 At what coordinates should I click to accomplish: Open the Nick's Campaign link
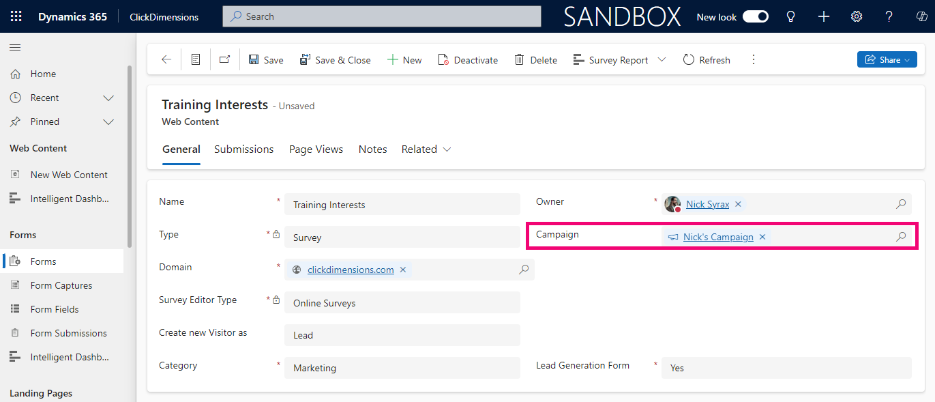click(x=718, y=237)
